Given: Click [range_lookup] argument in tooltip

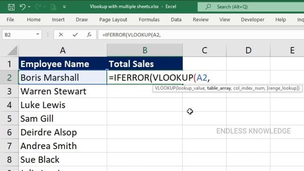Looking at the screenshot, I should [283, 88].
